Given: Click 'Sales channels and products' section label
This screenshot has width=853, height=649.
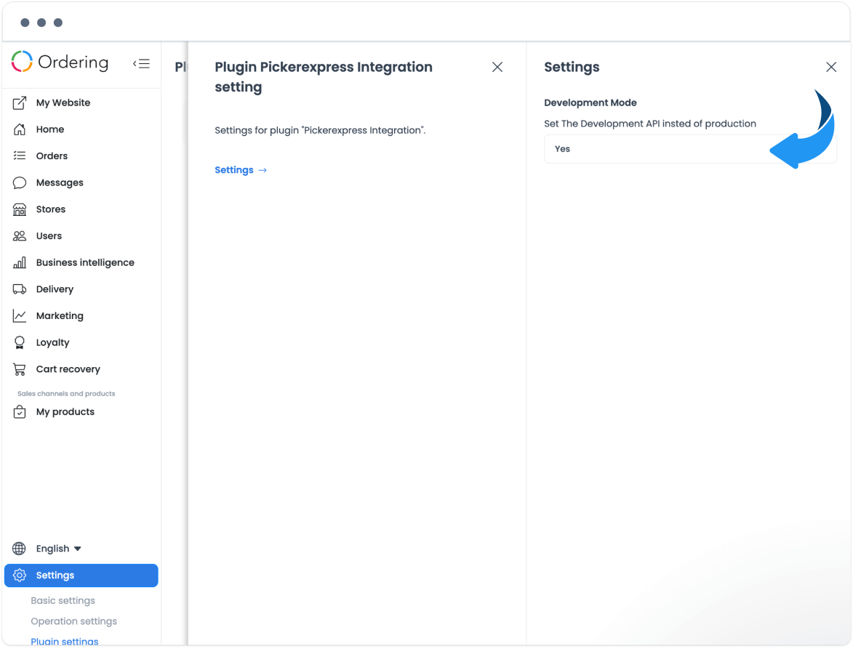Looking at the screenshot, I should pos(66,393).
